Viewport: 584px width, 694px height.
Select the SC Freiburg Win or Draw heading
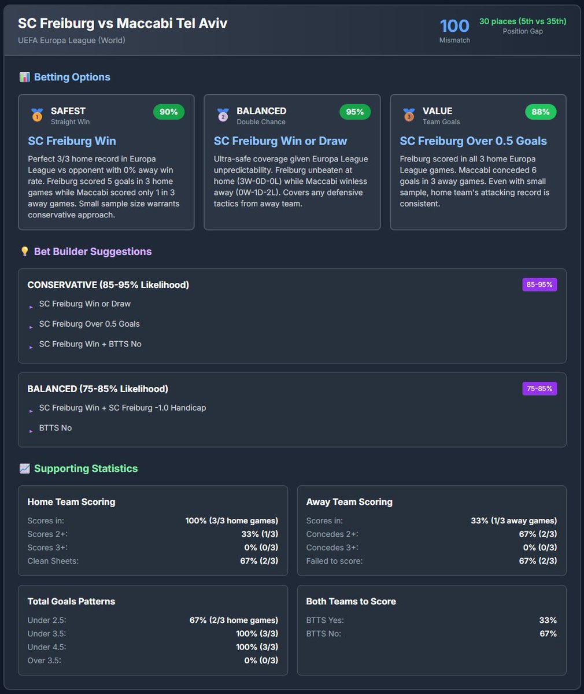tap(280, 141)
